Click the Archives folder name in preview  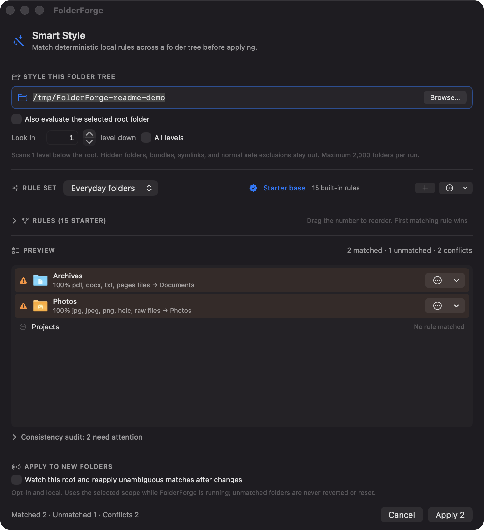(68, 276)
